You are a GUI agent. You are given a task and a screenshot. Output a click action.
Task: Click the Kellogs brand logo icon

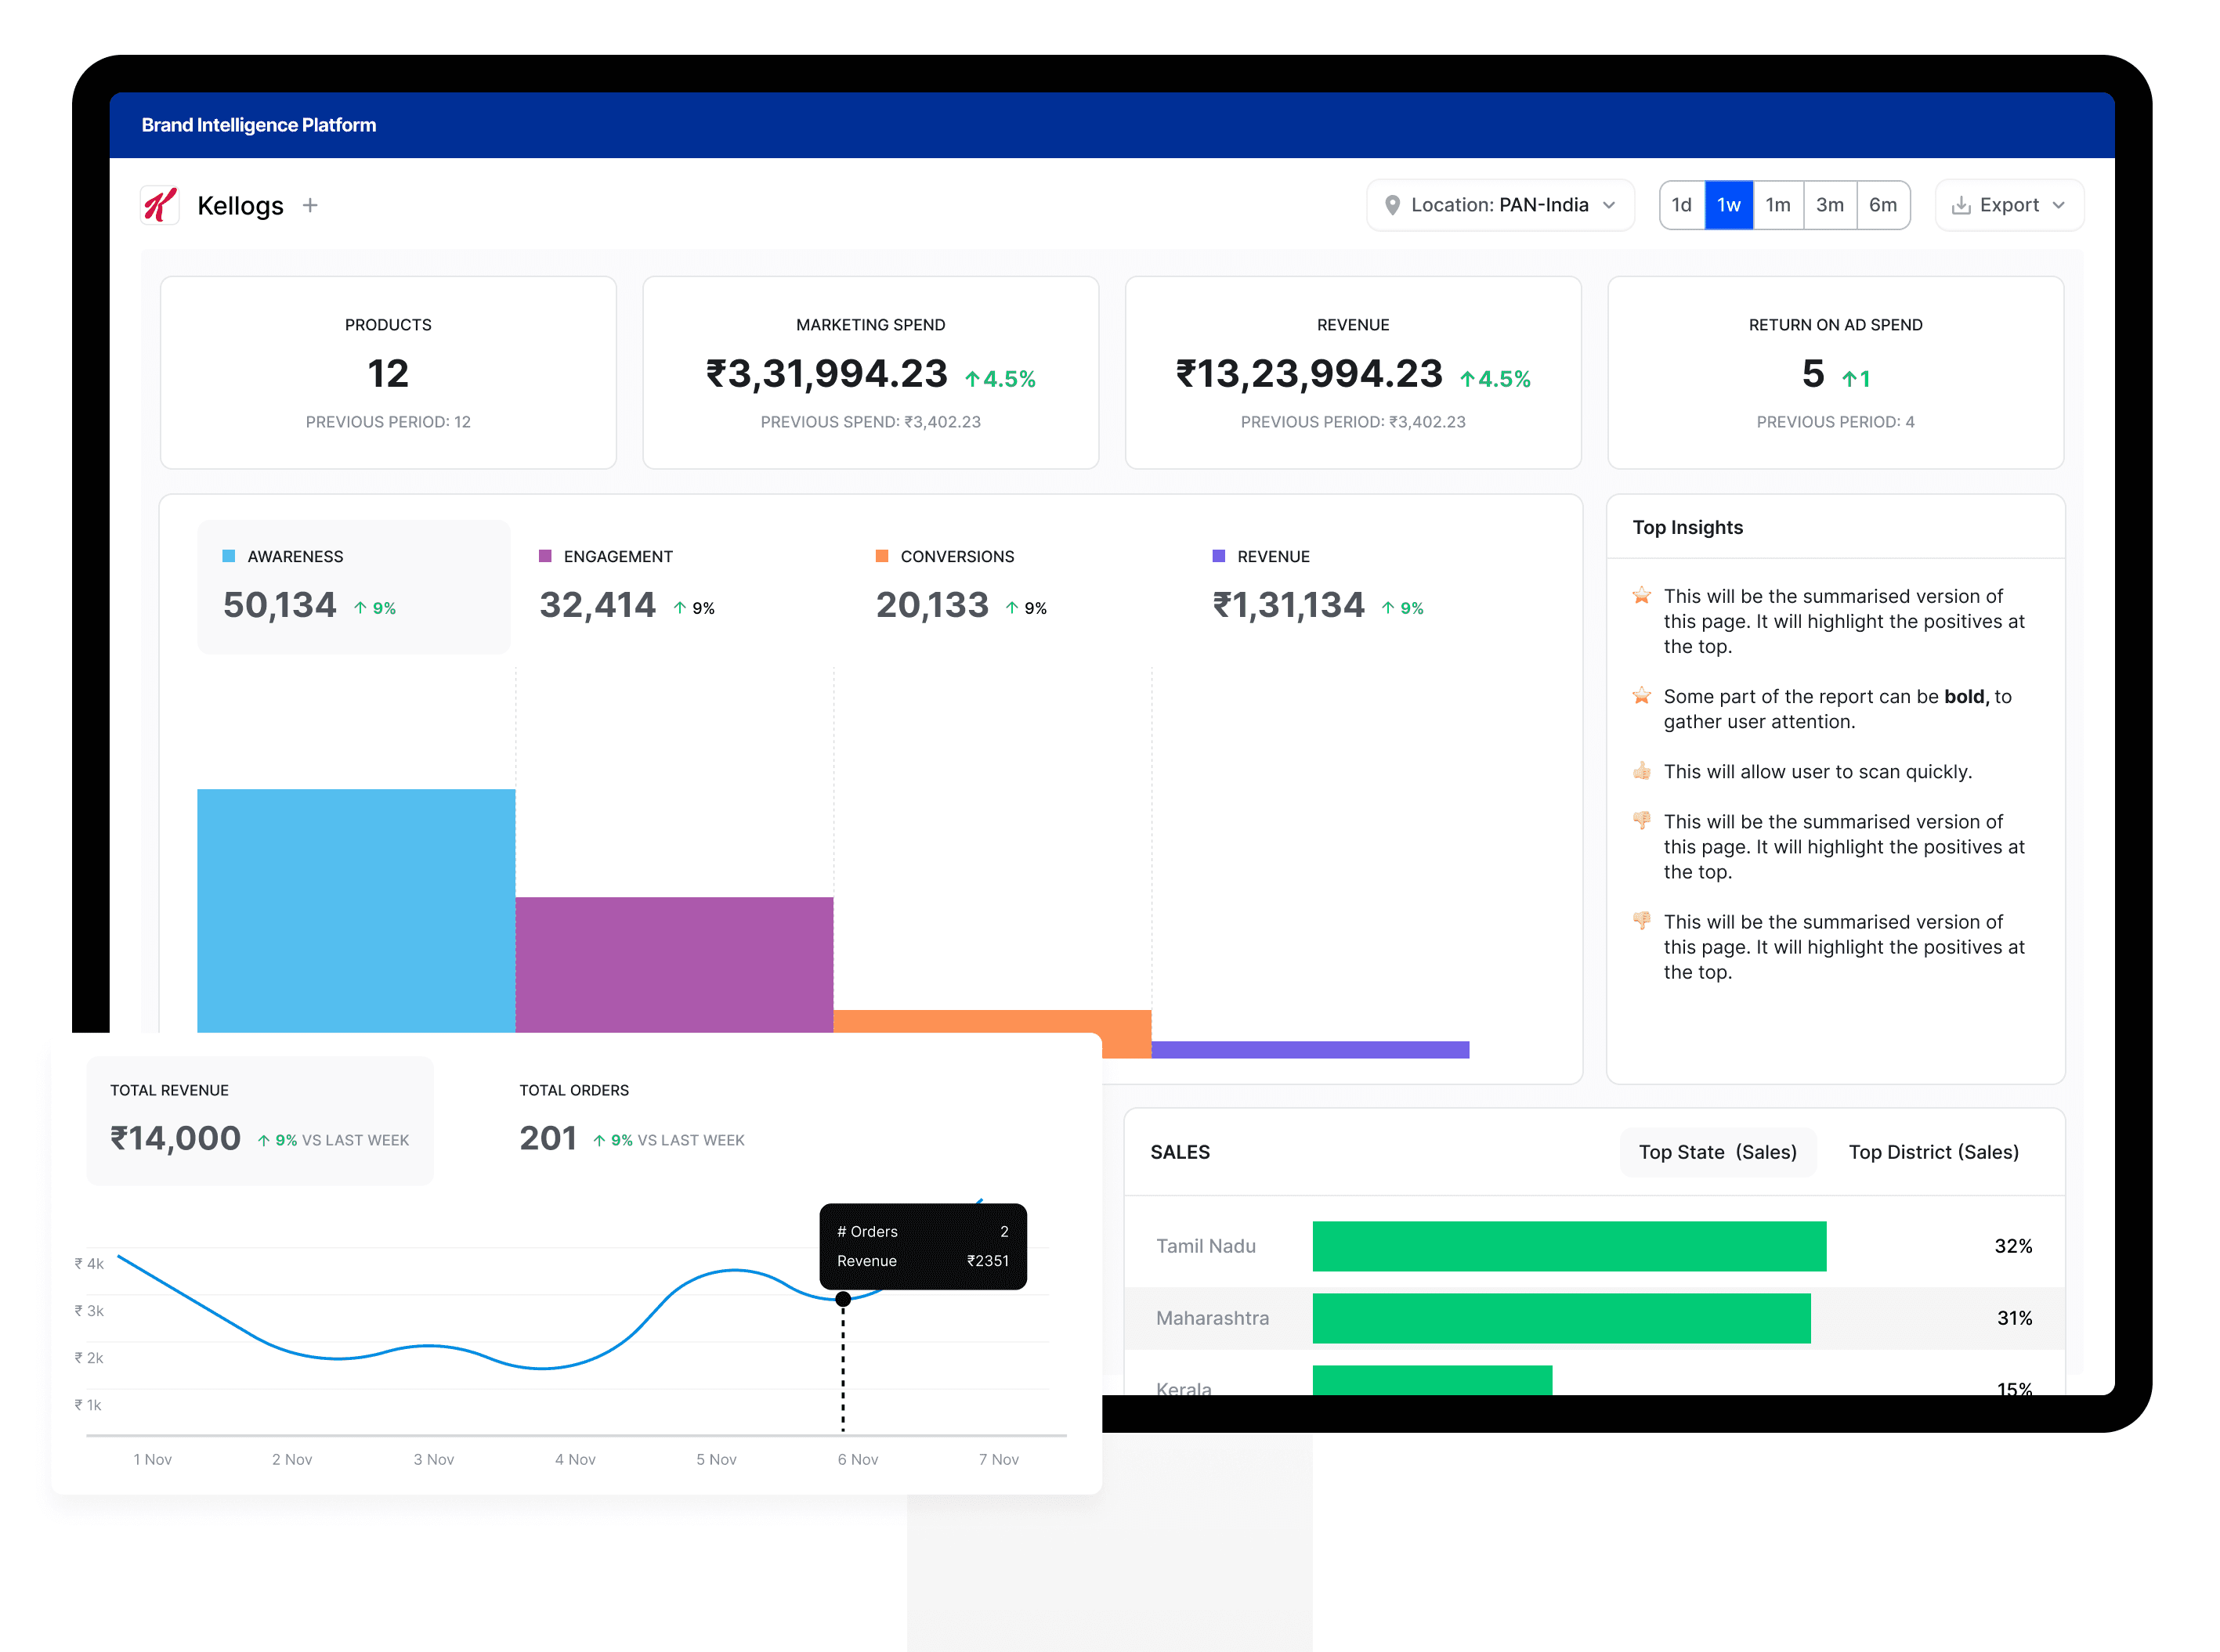(x=160, y=205)
